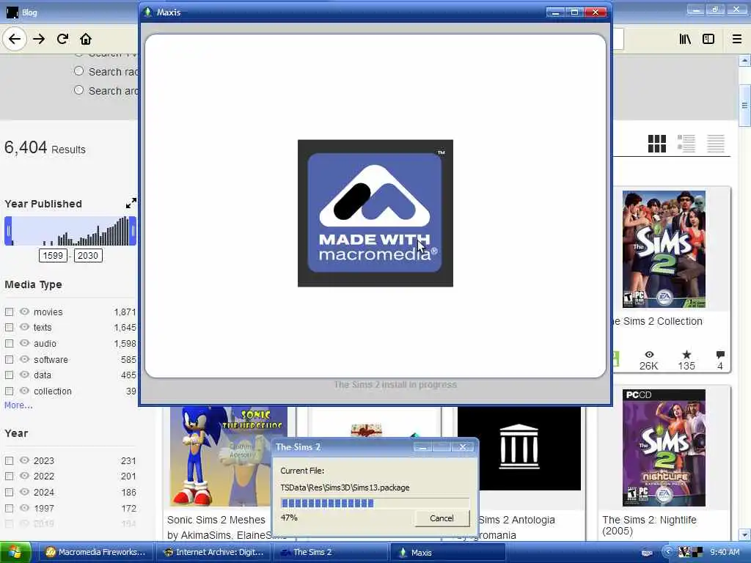This screenshot has width=751, height=563.
Task: Show only movies via its eye icon
Action: pyautogui.click(x=24, y=312)
